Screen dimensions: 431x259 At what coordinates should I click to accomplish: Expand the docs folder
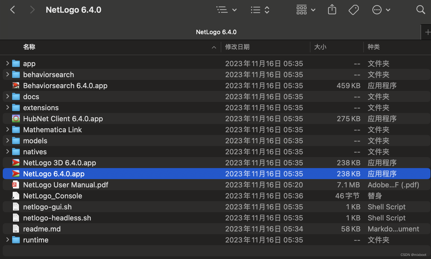7,96
